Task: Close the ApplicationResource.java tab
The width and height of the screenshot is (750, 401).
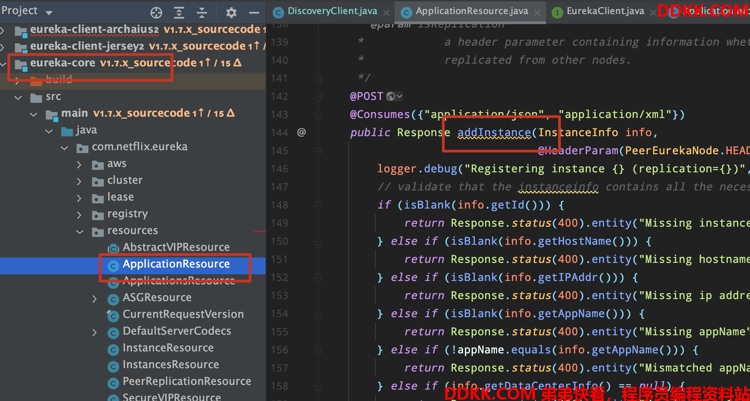Action: 537,13
